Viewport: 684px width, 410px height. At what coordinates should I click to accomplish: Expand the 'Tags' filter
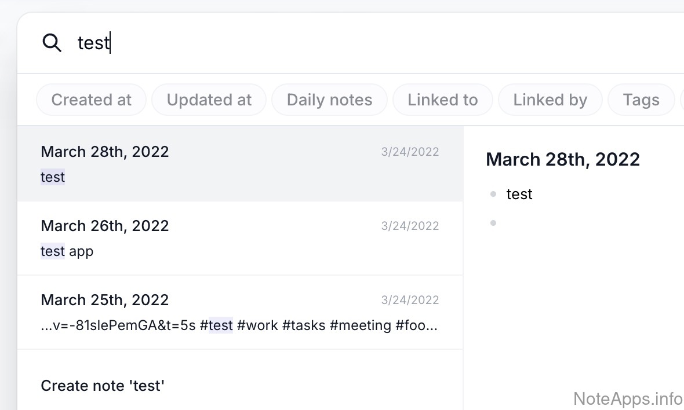pyautogui.click(x=641, y=100)
